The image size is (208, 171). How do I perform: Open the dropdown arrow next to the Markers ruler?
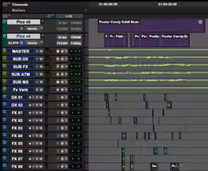point(86,11)
